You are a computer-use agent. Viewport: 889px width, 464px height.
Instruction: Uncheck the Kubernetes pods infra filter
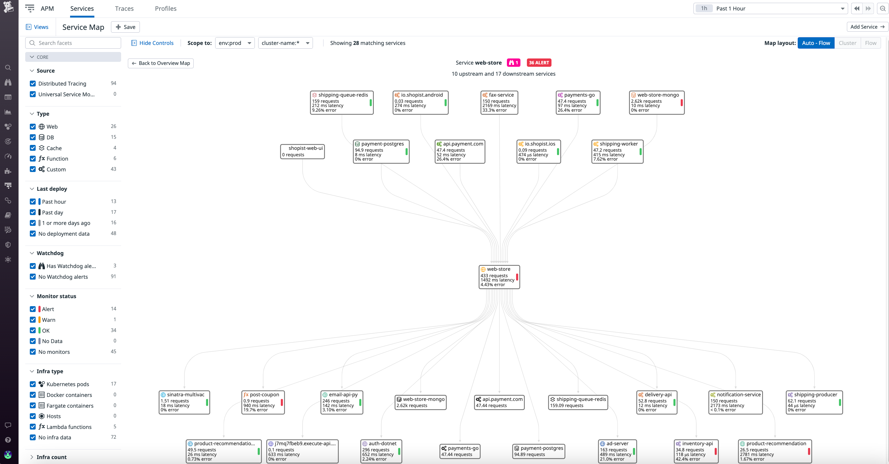coord(33,384)
